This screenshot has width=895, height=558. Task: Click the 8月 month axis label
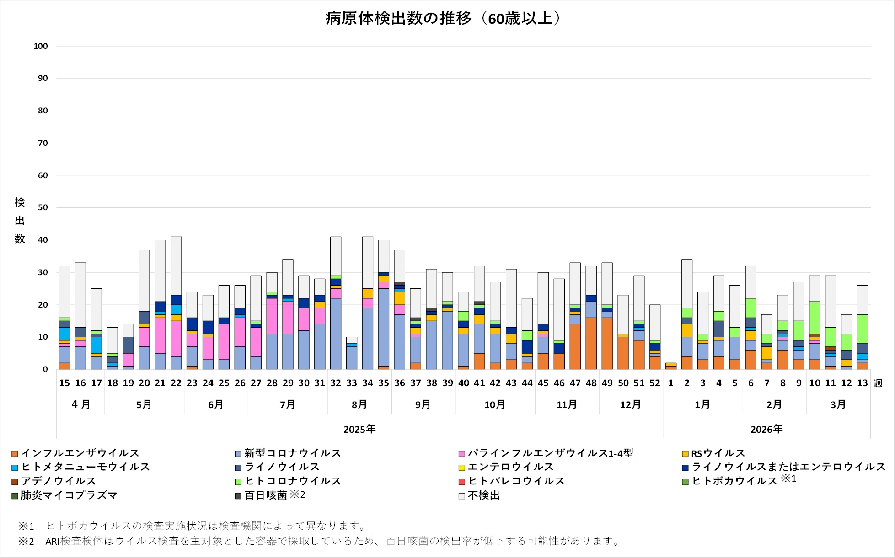[359, 405]
